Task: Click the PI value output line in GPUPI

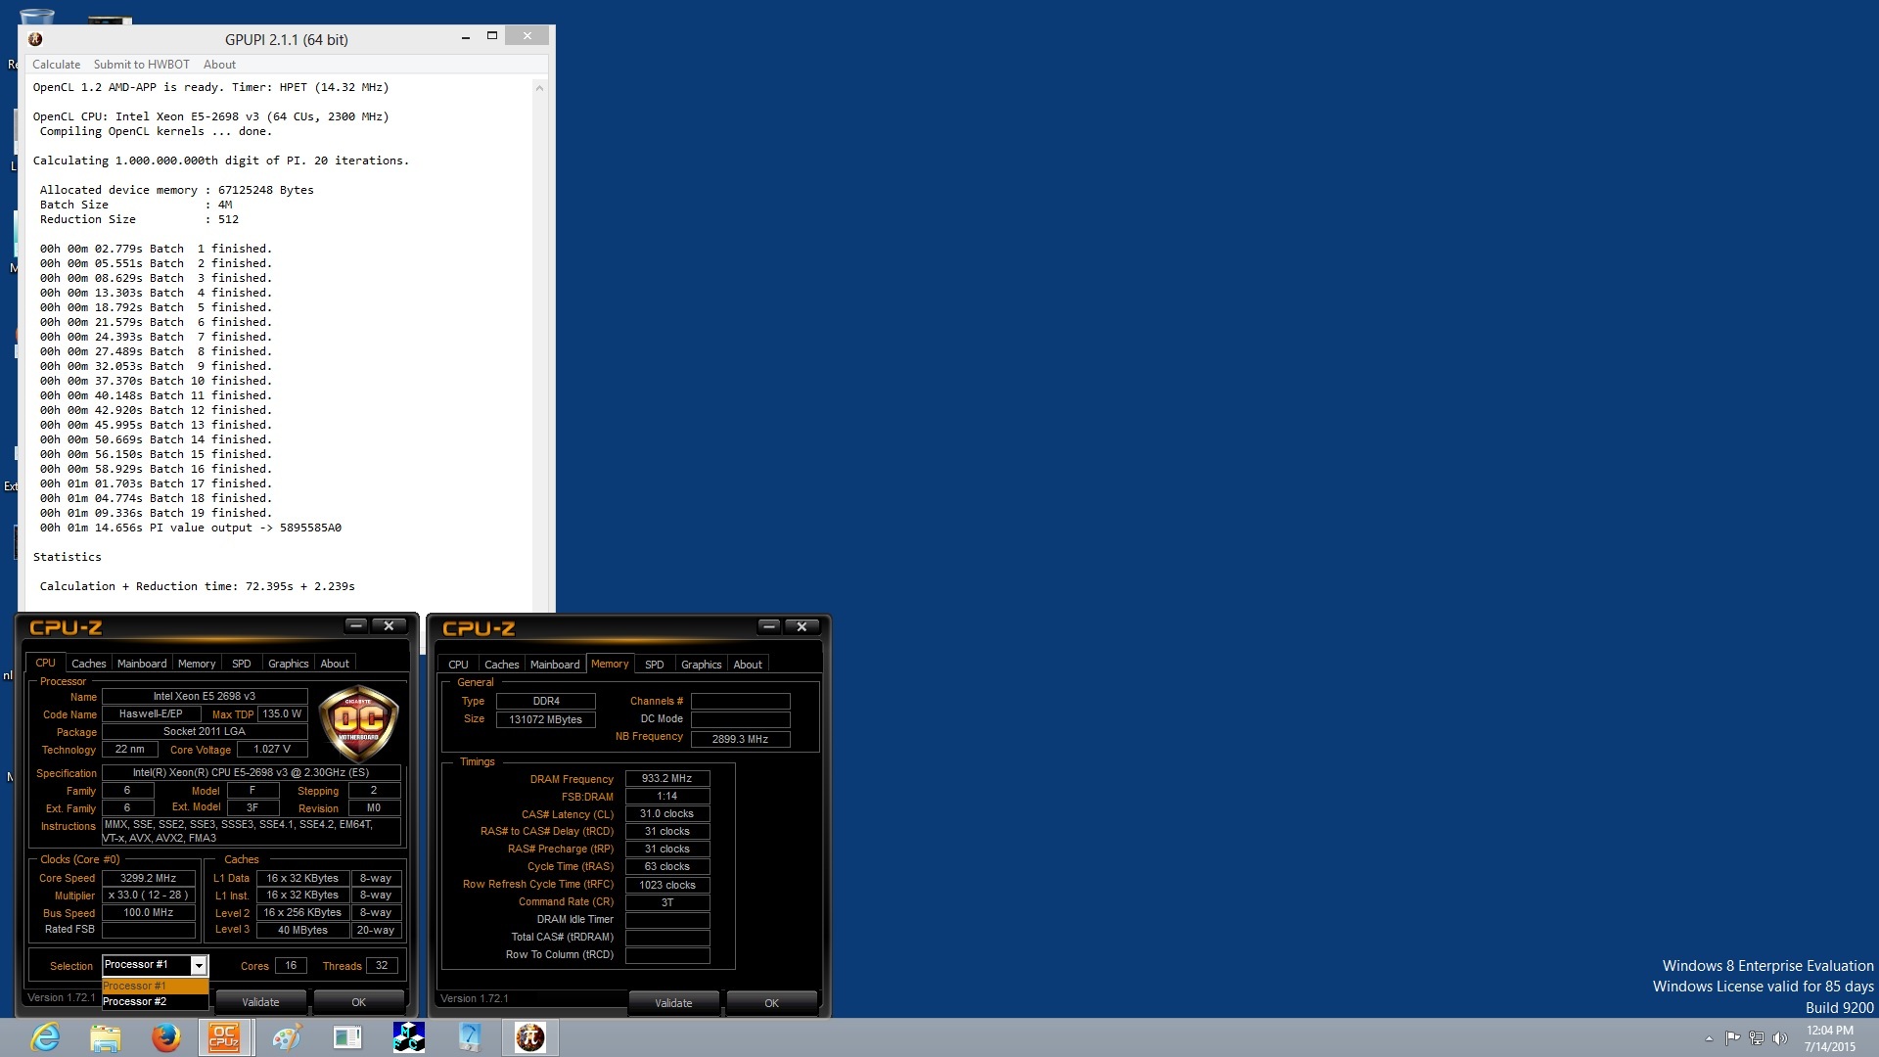Action: [191, 528]
